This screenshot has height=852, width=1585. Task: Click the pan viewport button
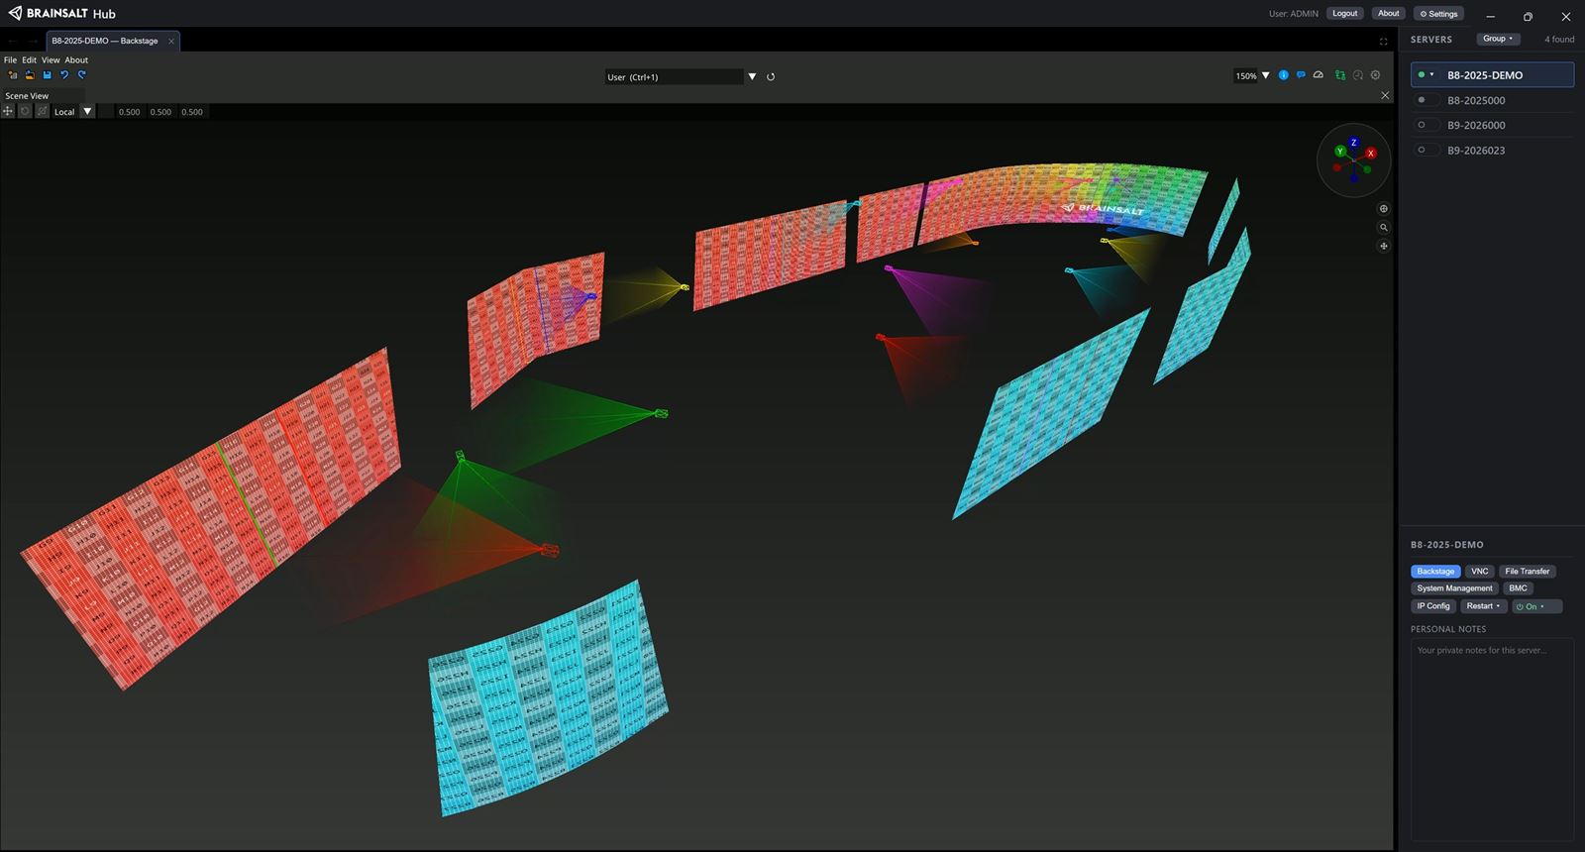(1384, 246)
